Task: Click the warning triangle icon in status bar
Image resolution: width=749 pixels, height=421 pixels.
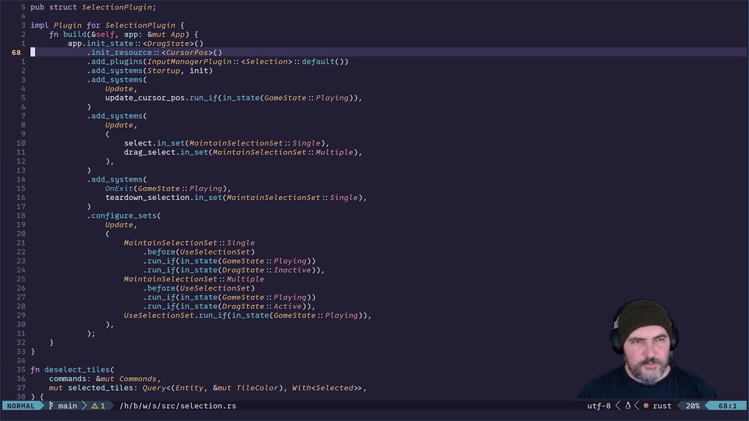Action: [x=94, y=406]
